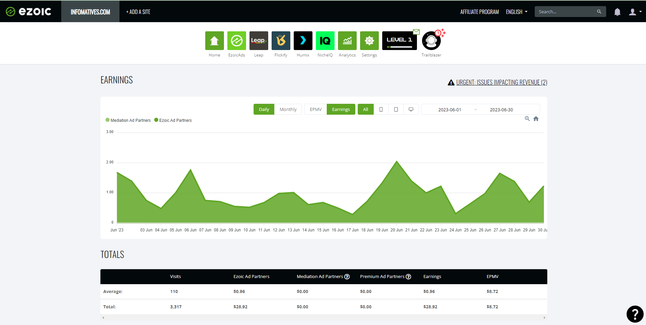The image size is (646, 325).
Task: Open the start date 2023-06-01 picker
Action: (x=450, y=110)
